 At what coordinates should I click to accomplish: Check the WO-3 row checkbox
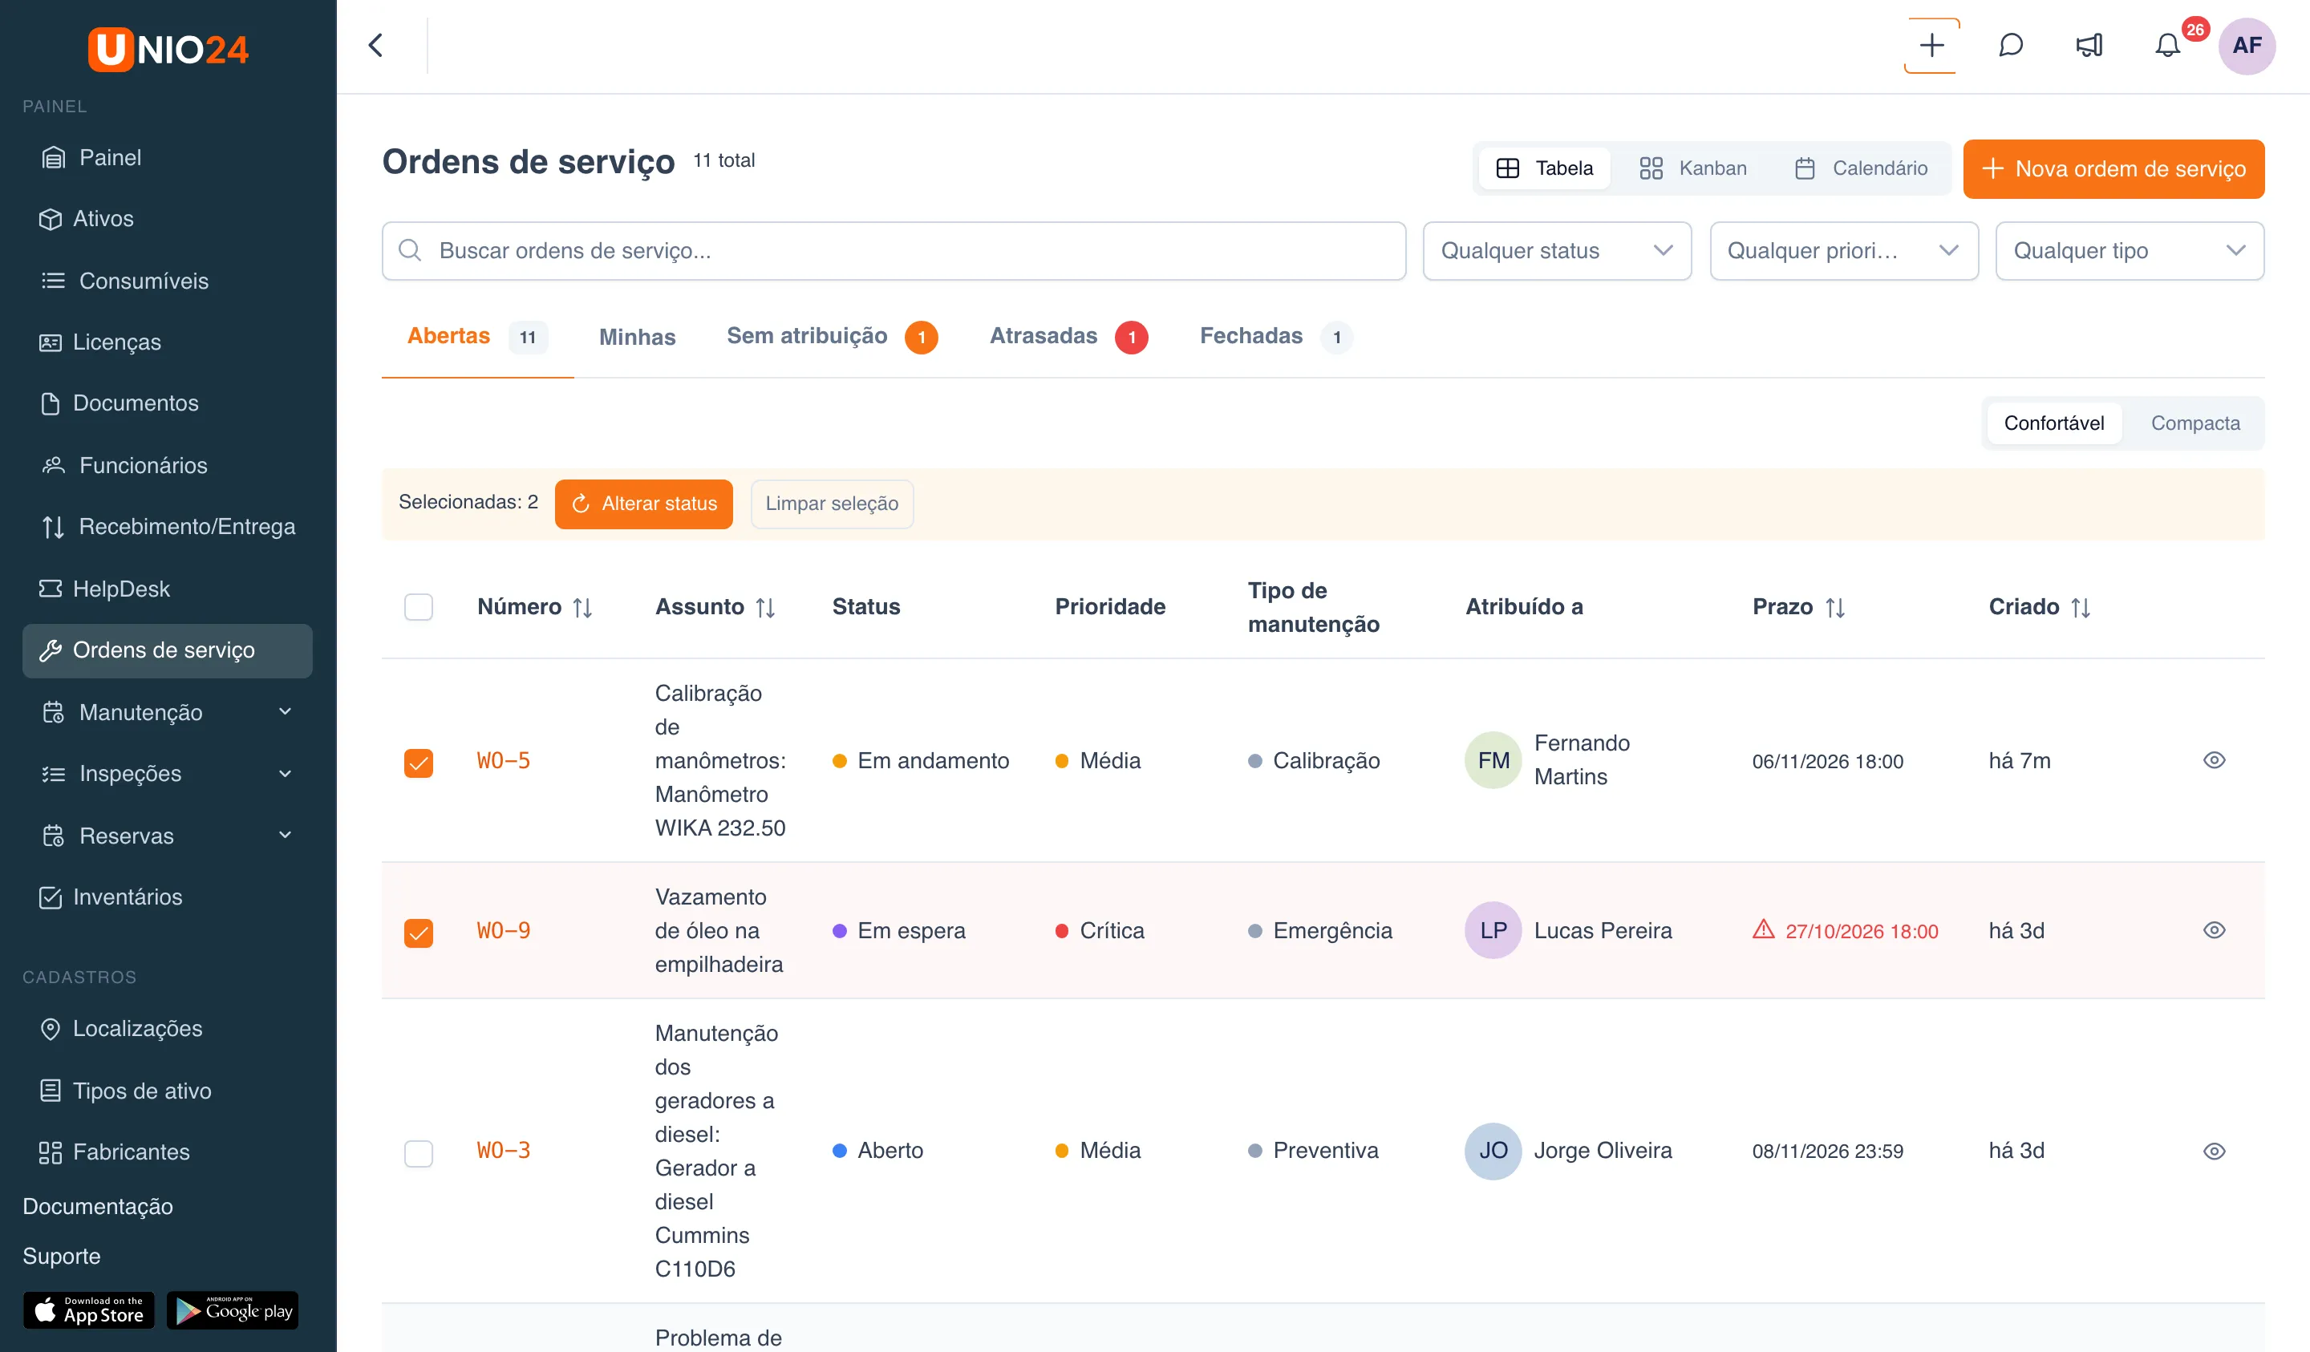pyautogui.click(x=419, y=1152)
